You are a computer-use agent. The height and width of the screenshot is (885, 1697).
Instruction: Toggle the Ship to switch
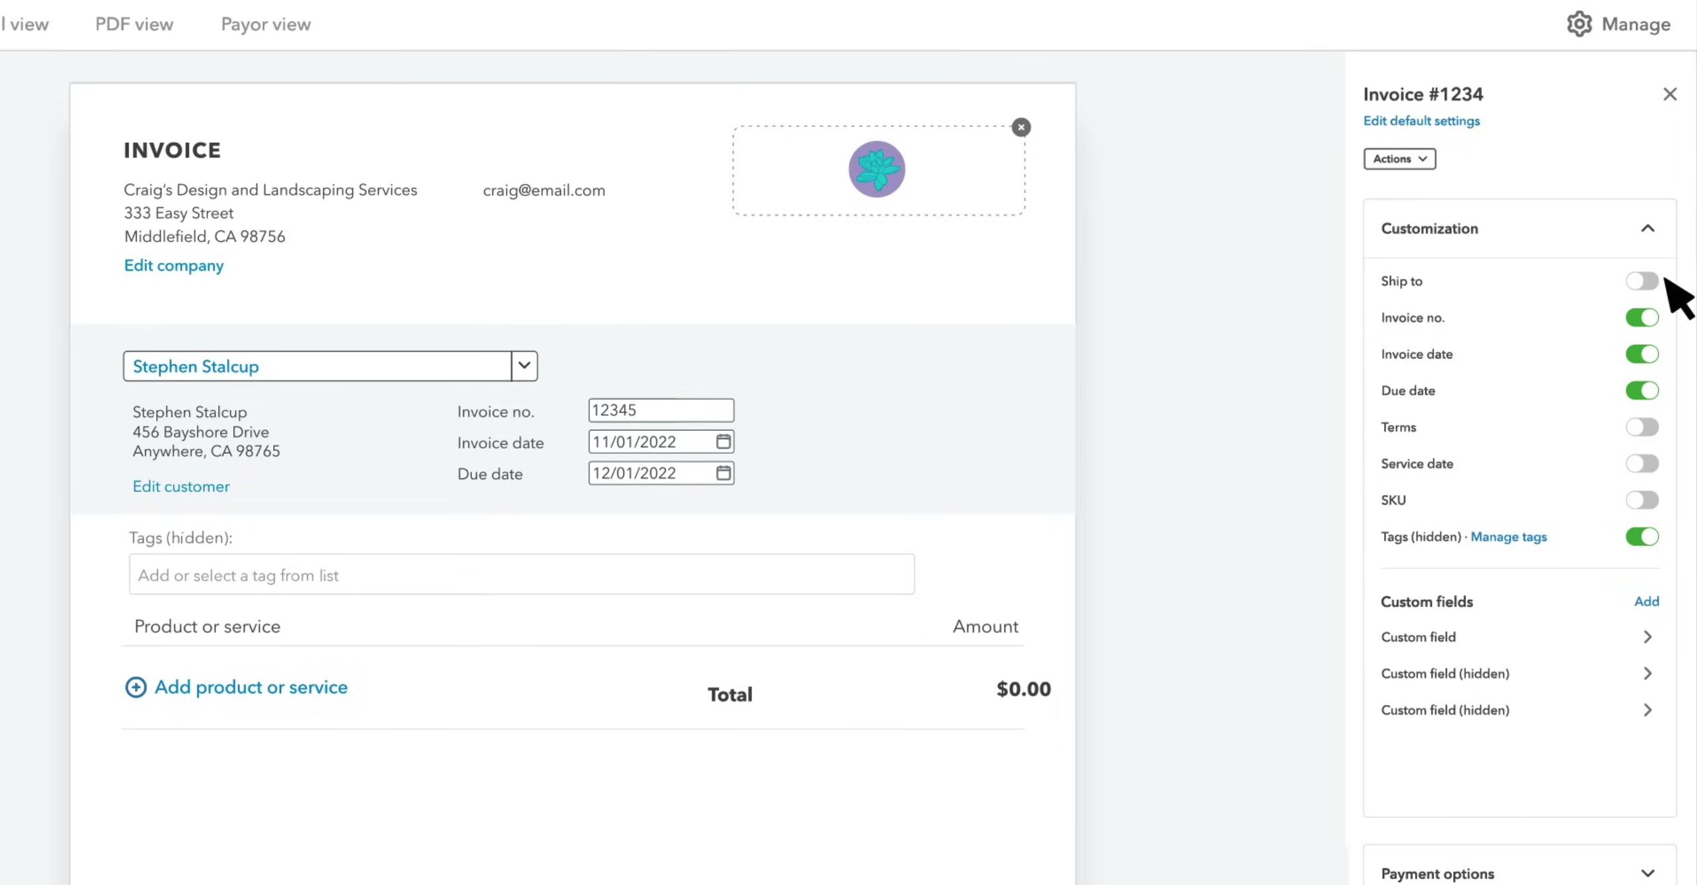coord(1642,281)
